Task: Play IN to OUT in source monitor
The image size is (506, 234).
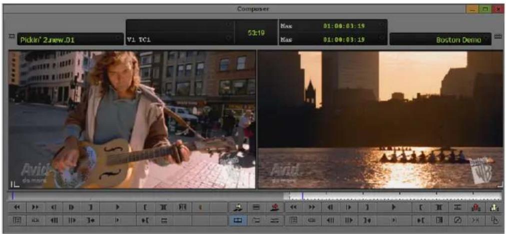Action: [x=118, y=220]
